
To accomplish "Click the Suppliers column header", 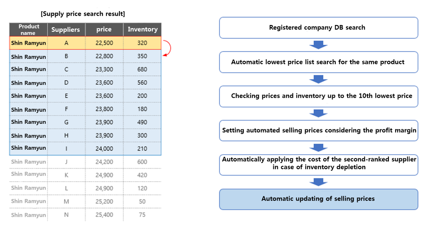I will [65, 30].
